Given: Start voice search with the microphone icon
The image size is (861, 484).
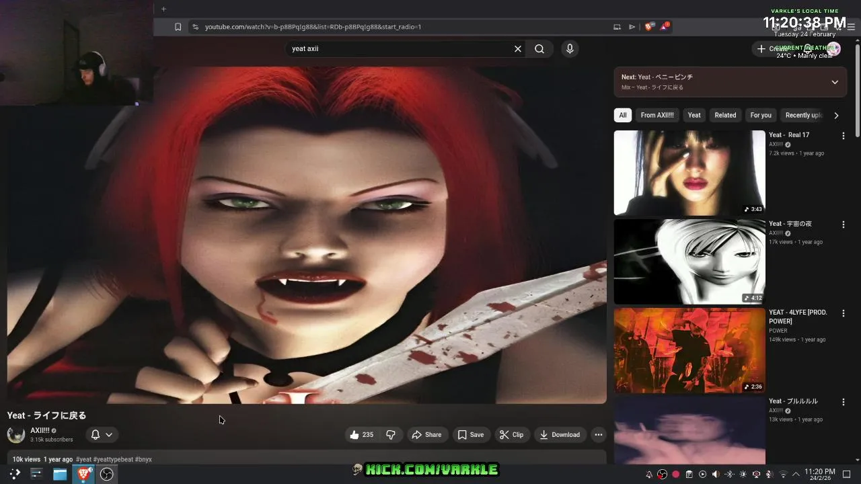Looking at the screenshot, I should [x=570, y=49].
